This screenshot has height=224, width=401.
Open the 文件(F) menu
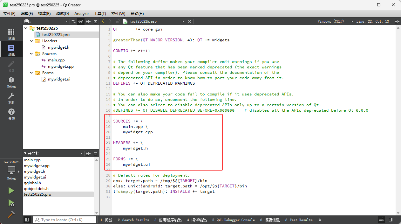pyautogui.click(x=9, y=14)
